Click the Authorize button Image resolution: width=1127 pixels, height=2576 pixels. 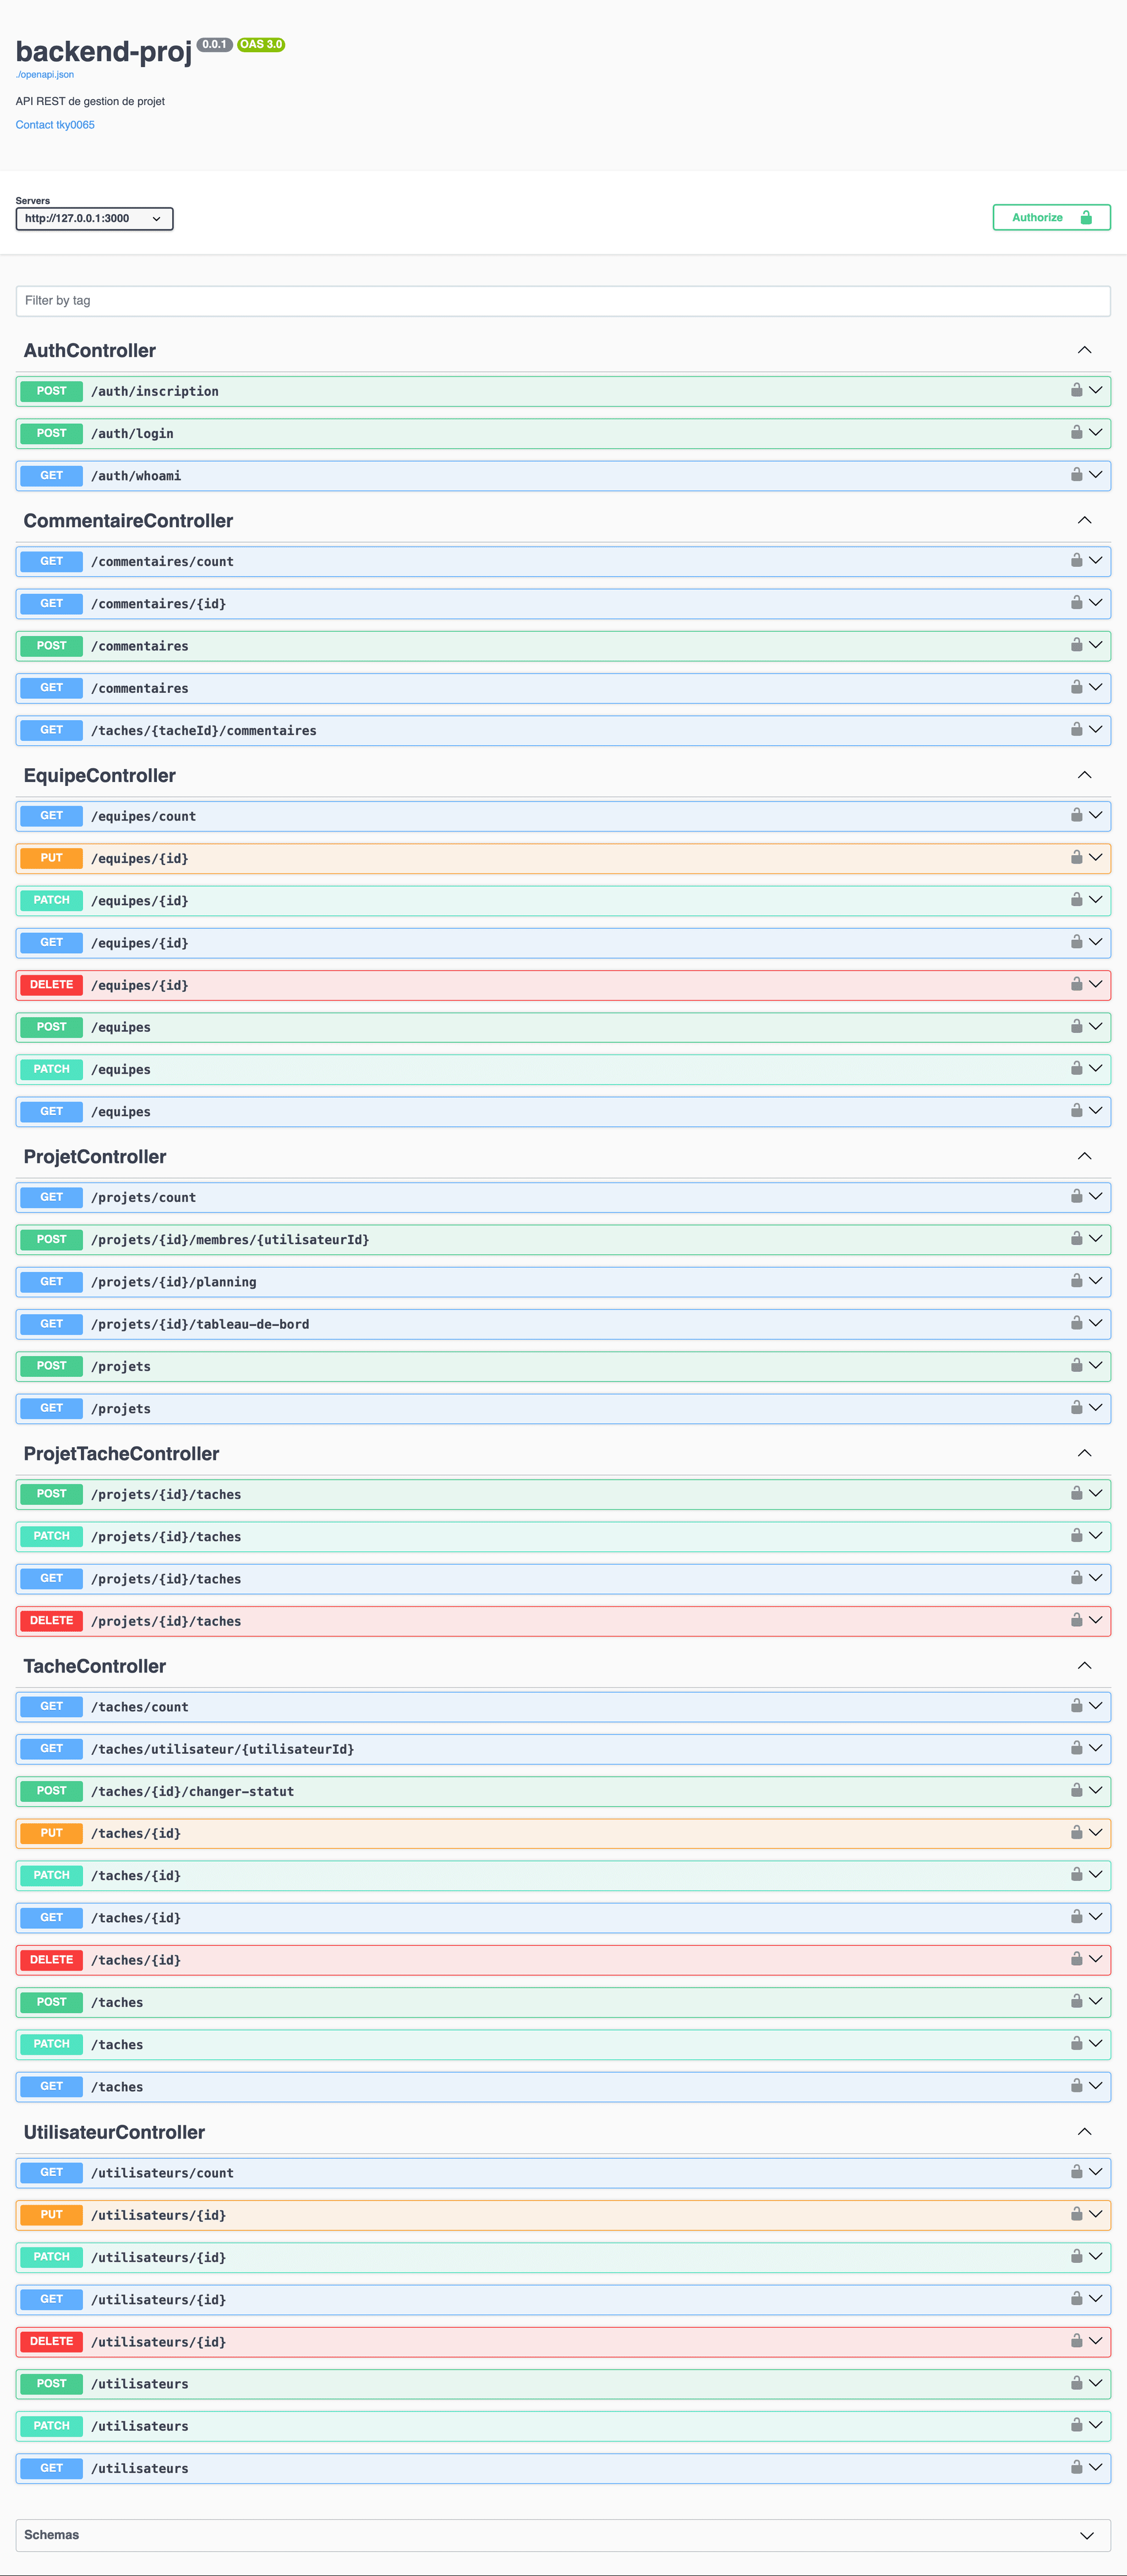coord(1050,217)
